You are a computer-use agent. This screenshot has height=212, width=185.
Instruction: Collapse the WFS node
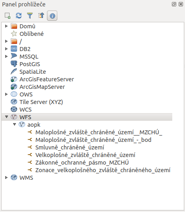point(6,117)
